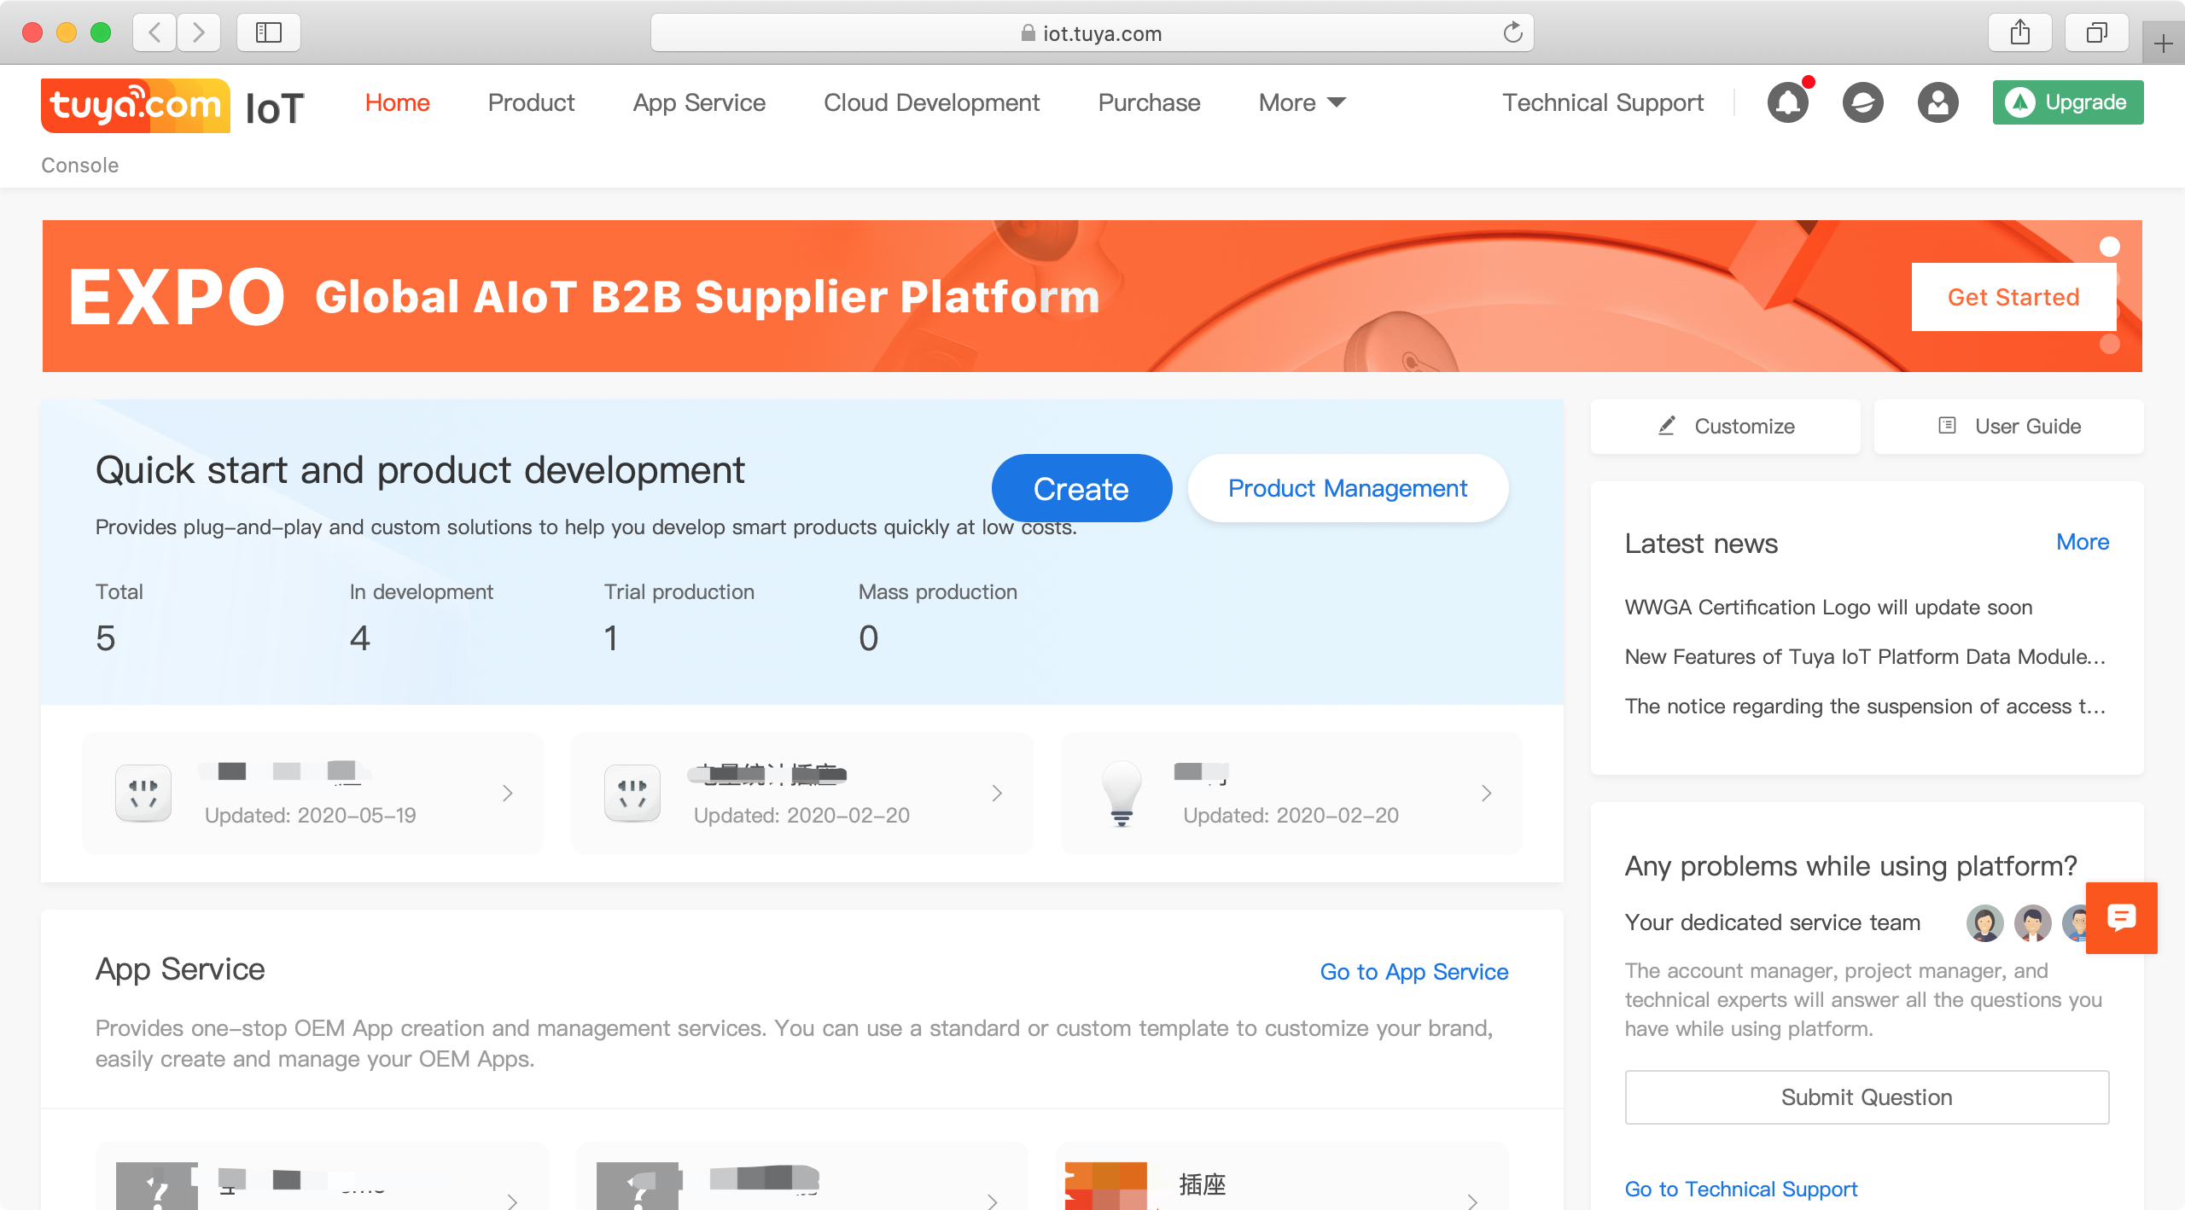
Task: Toggle the Safari sidebar icon
Action: click(269, 32)
